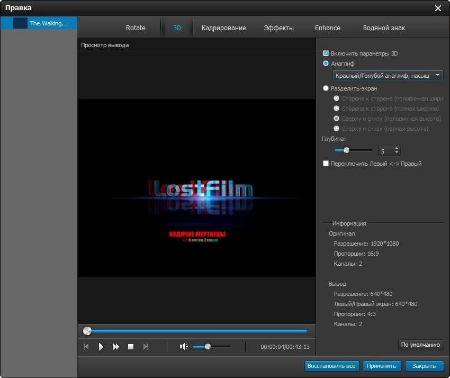Open the Эффекты tab

tap(278, 28)
